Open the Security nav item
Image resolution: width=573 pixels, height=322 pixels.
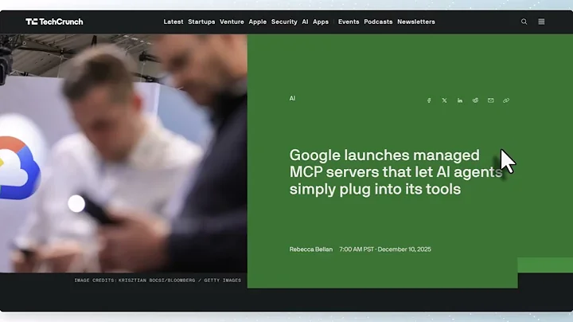(x=284, y=22)
